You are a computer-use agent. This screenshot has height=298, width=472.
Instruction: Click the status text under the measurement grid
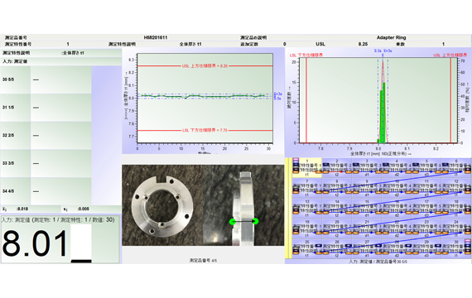(378, 262)
